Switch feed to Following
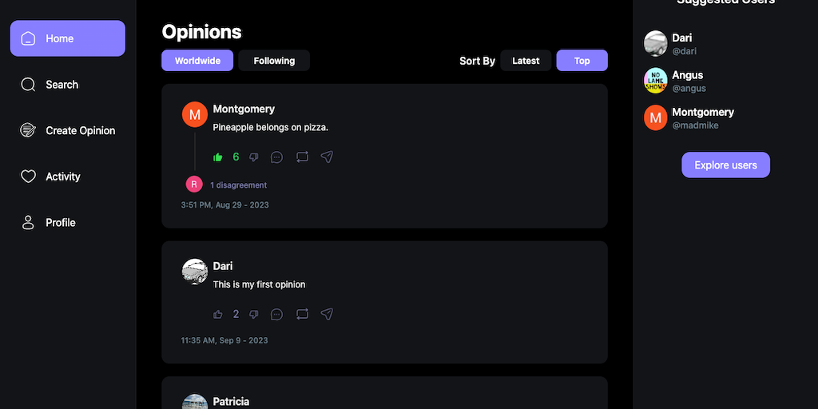This screenshot has height=409, width=818. 274,61
